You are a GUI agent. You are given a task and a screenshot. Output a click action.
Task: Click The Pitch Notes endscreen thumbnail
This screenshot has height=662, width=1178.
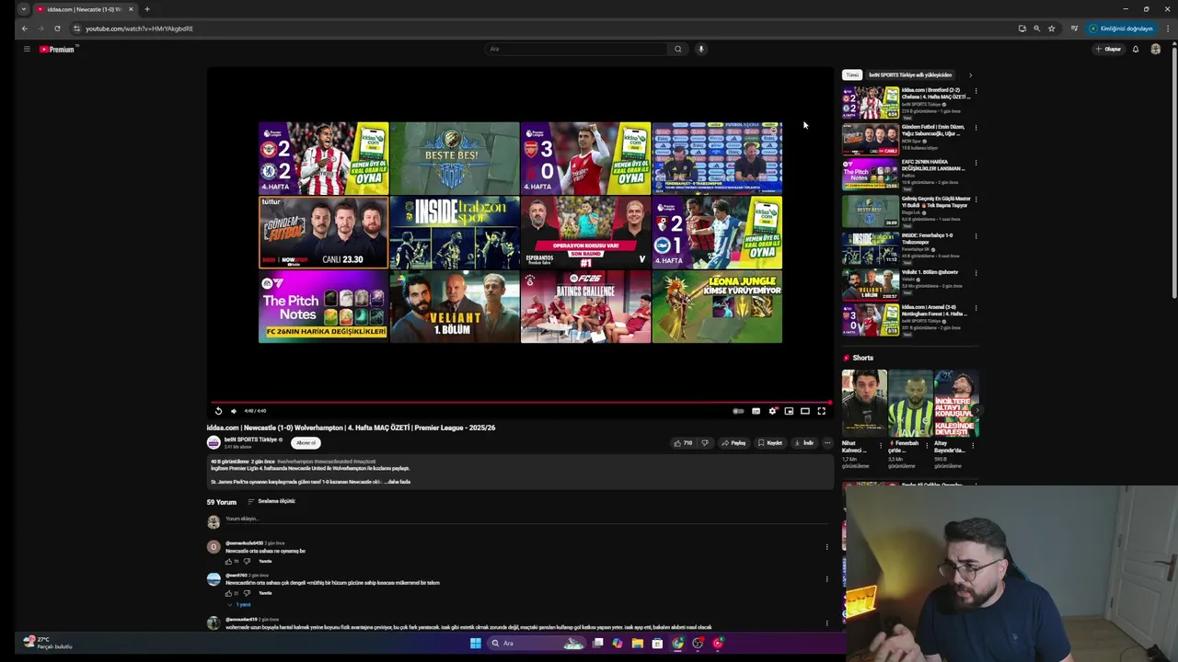coord(323,306)
